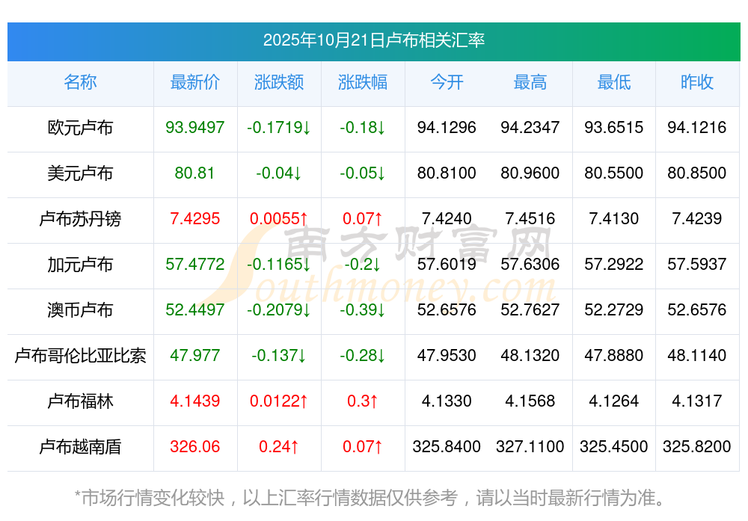Click change value 0.0122↑
Screen dimensions: 748x521
(278, 401)
